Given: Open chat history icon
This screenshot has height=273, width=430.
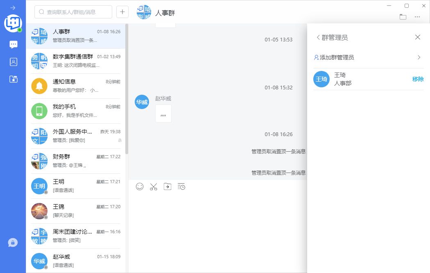Looking at the screenshot, I should (181, 187).
